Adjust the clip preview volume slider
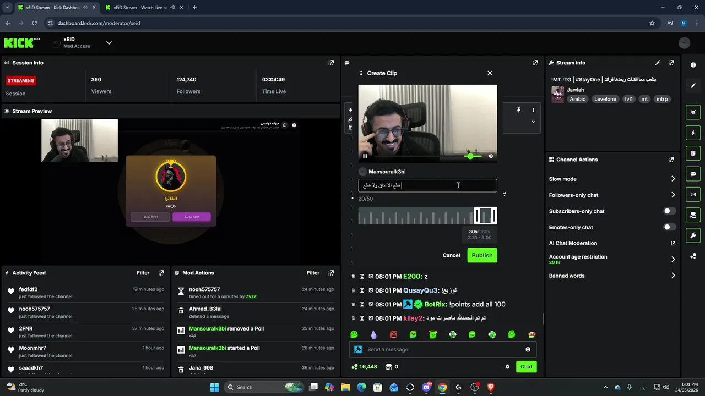This screenshot has height=396, width=705. click(473, 156)
